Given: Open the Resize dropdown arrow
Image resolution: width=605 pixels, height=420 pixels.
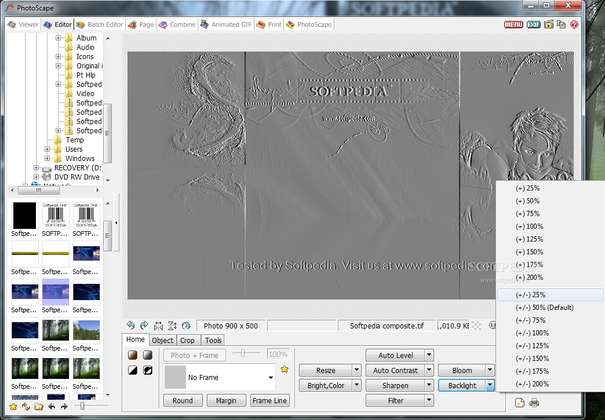Looking at the screenshot, I should click(x=356, y=370).
